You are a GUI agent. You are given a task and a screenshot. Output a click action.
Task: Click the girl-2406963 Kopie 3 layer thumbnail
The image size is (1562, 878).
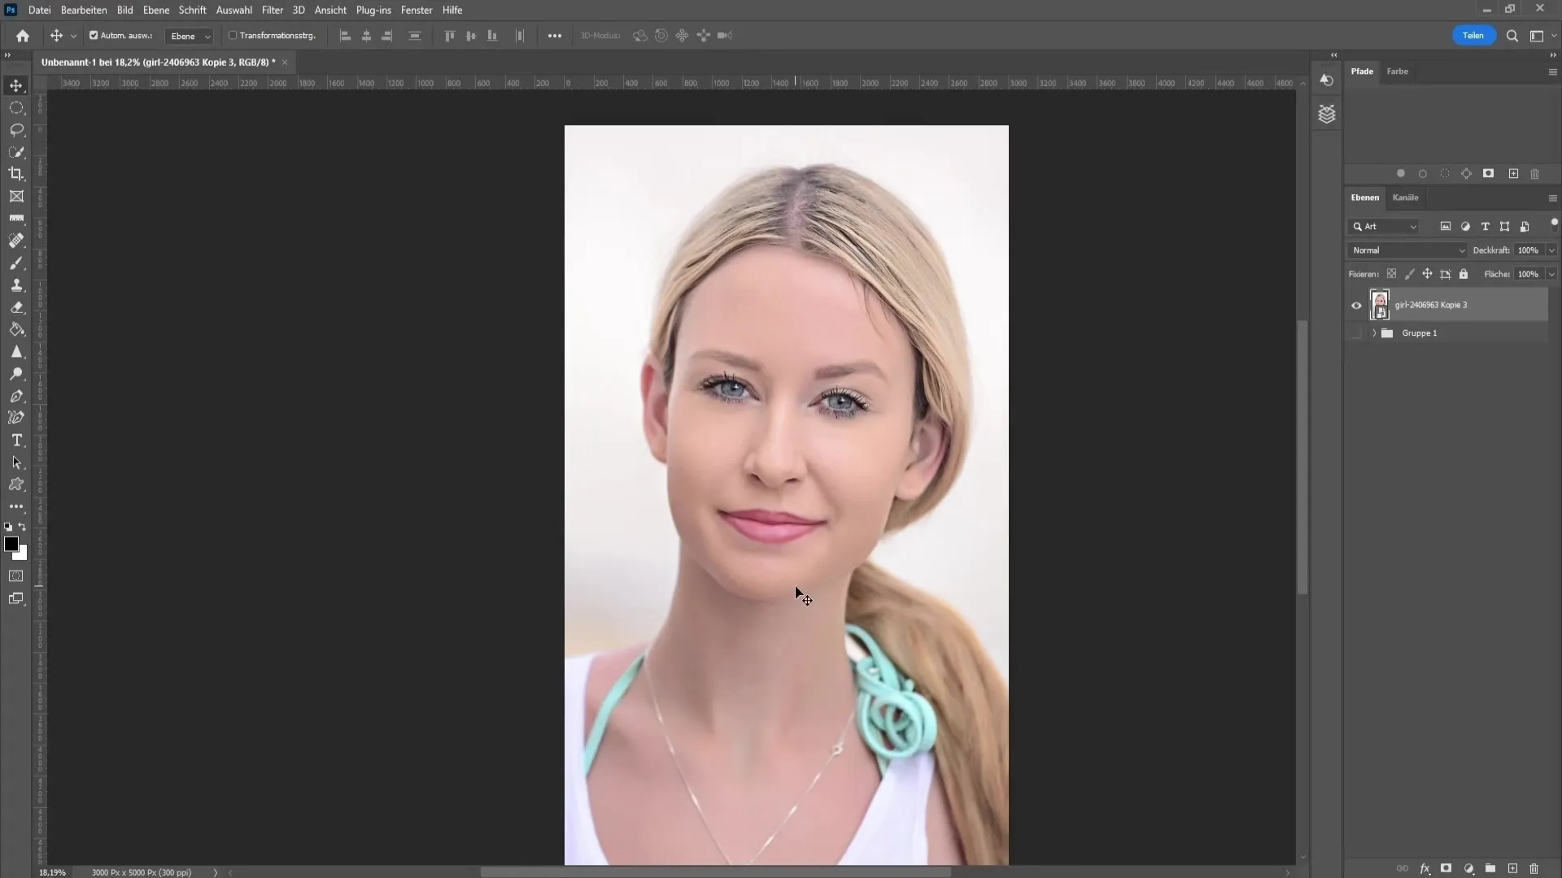pyautogui.click(x=1380, y=303)
